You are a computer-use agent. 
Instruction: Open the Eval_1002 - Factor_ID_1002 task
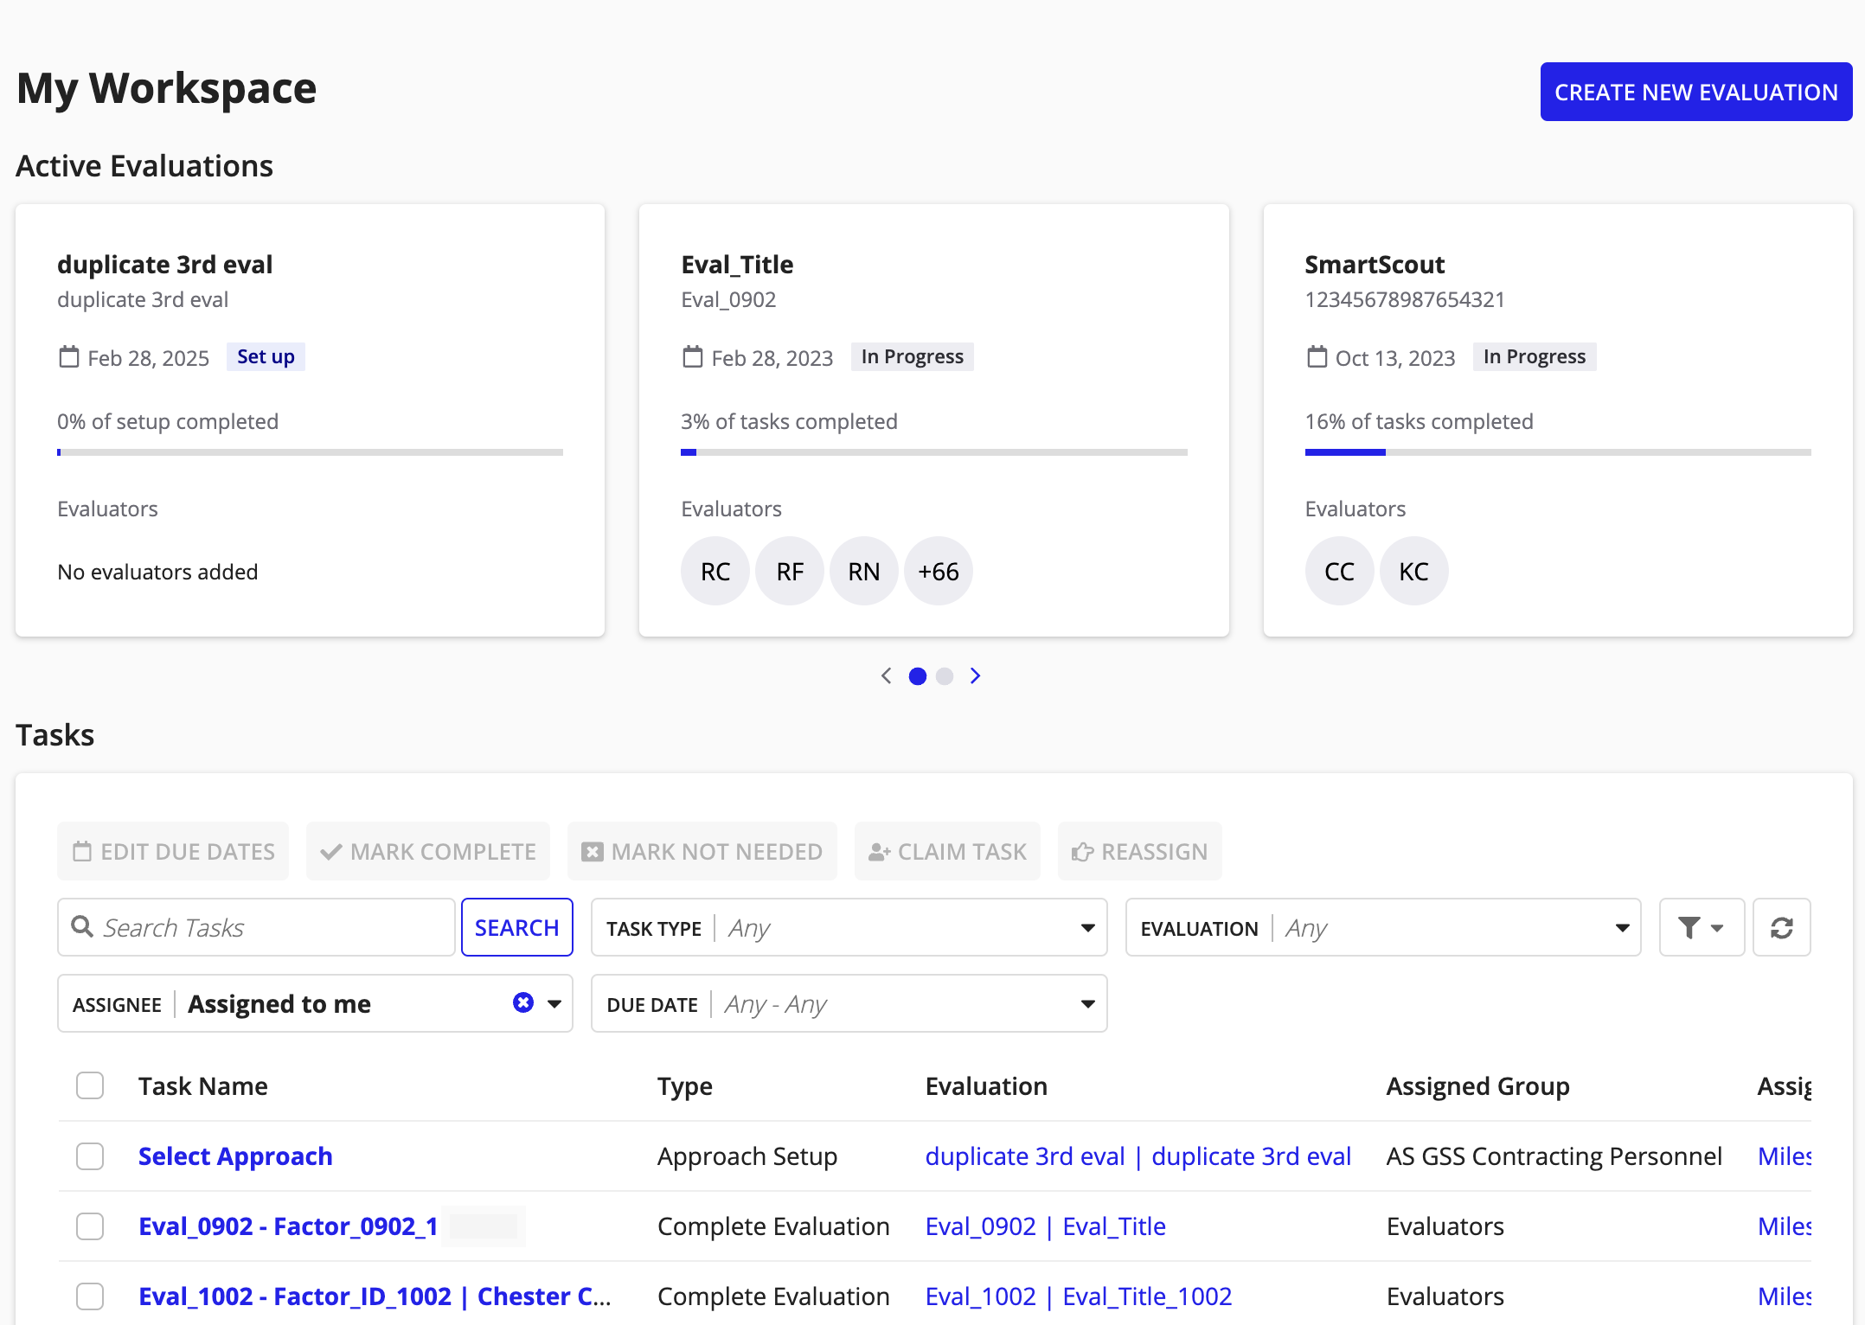(x=375, y=1296)
